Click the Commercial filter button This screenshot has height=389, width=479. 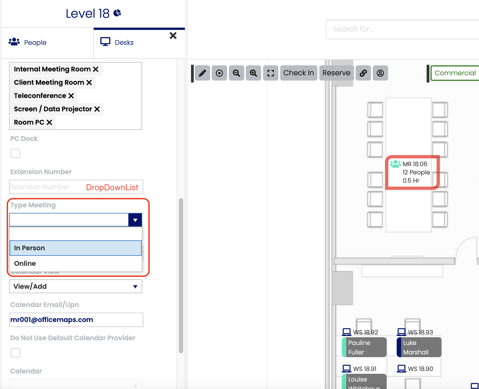pos(455,73)
